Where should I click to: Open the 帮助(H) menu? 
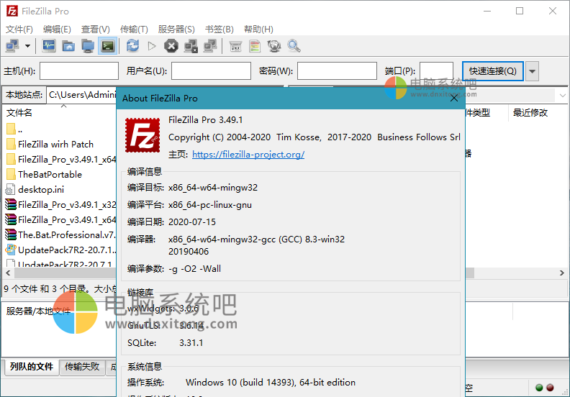(258, 29)
